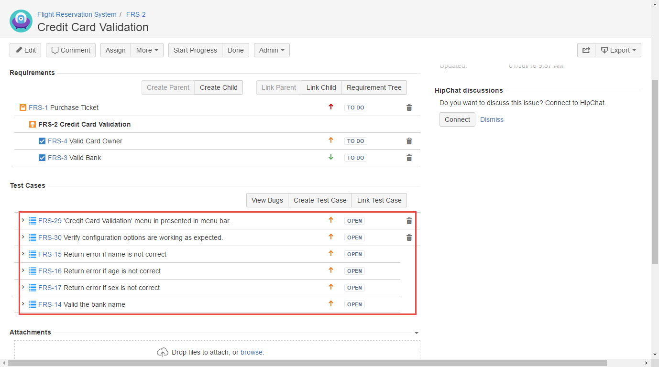
Task: Click the FRS-4 blue checkbox task icon
Action: tap(42, 141)
